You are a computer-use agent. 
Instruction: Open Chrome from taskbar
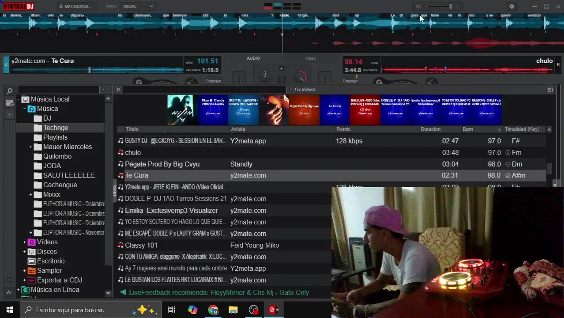(213, 310)
